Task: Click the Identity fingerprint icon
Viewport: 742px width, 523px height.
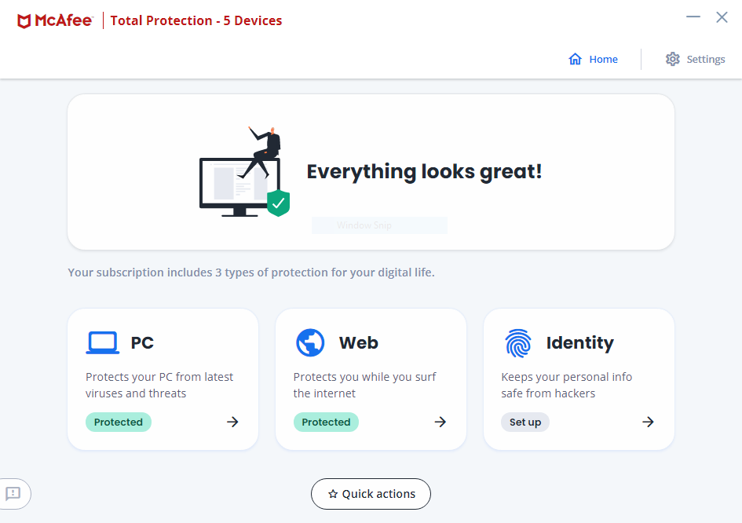Action: [x=518, y=343]
